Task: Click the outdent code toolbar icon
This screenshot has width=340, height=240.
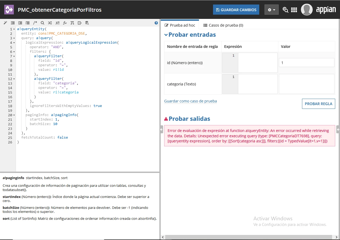Action: pyautogui.click(x=13, y=23)
